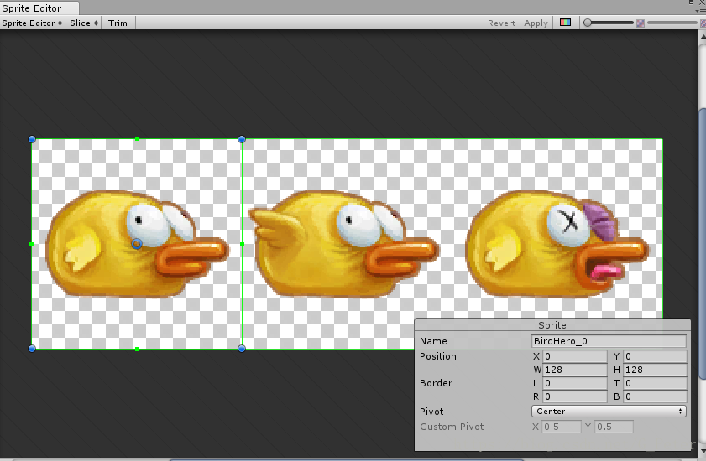Screen dimensions: 706x461
Task: Click the Revert button
Action: [501, 23]
